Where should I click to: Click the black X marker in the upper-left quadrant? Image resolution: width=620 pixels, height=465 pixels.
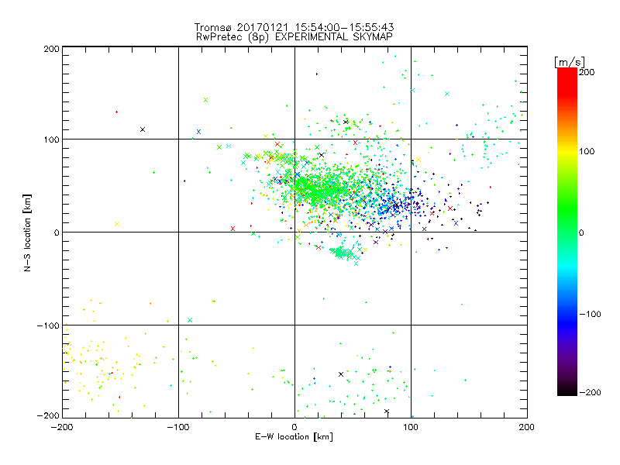143,129
